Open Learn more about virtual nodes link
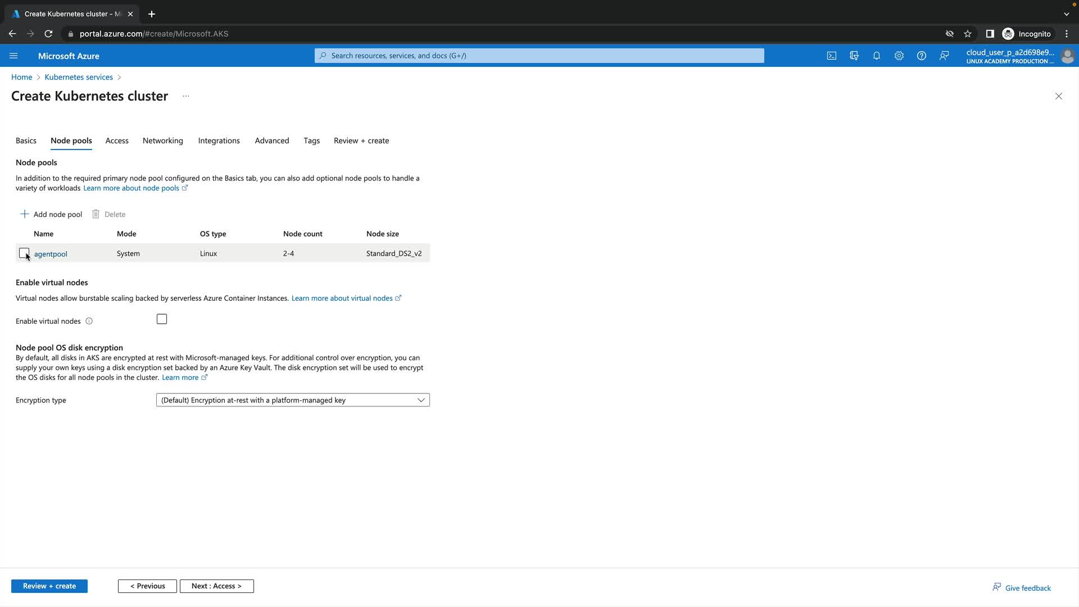This screenshot has height=607, width=1079. (x=342, y=298)
